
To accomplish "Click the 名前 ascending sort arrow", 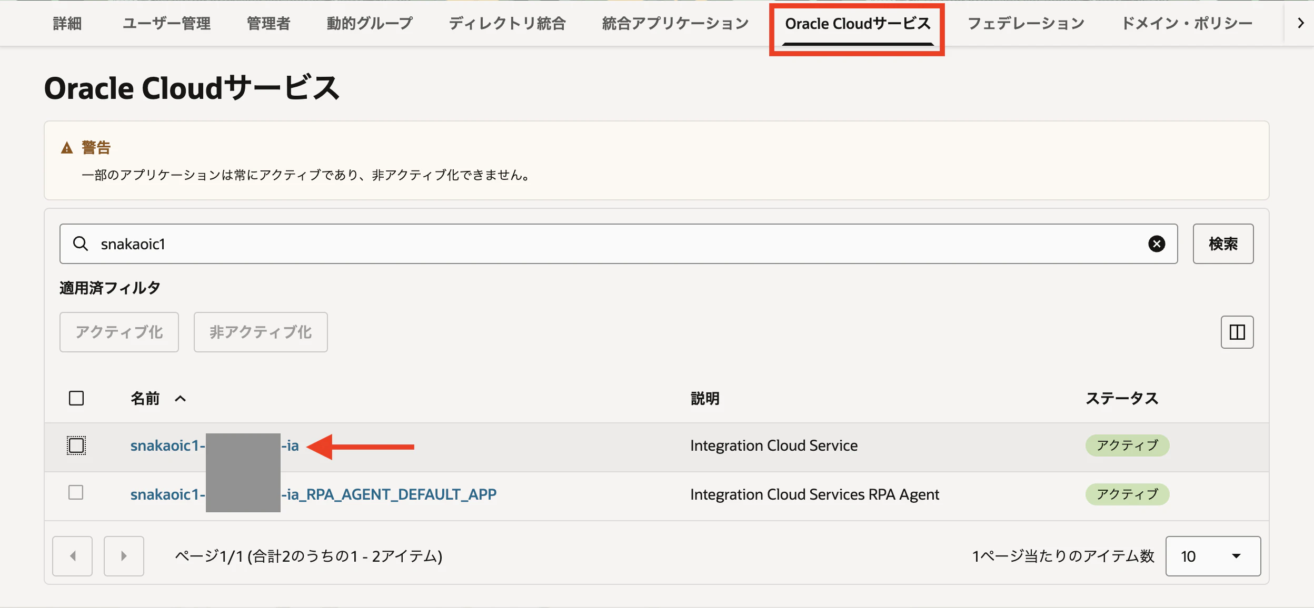I will [180, 399].
